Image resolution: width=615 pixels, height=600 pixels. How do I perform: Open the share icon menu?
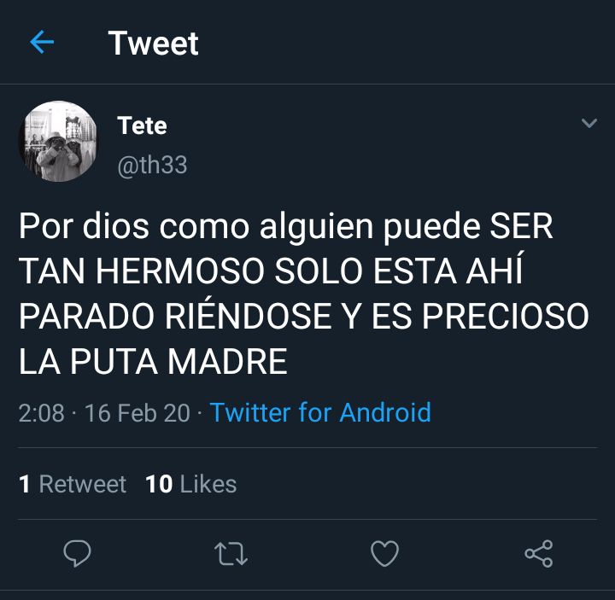tap(539, 553)
